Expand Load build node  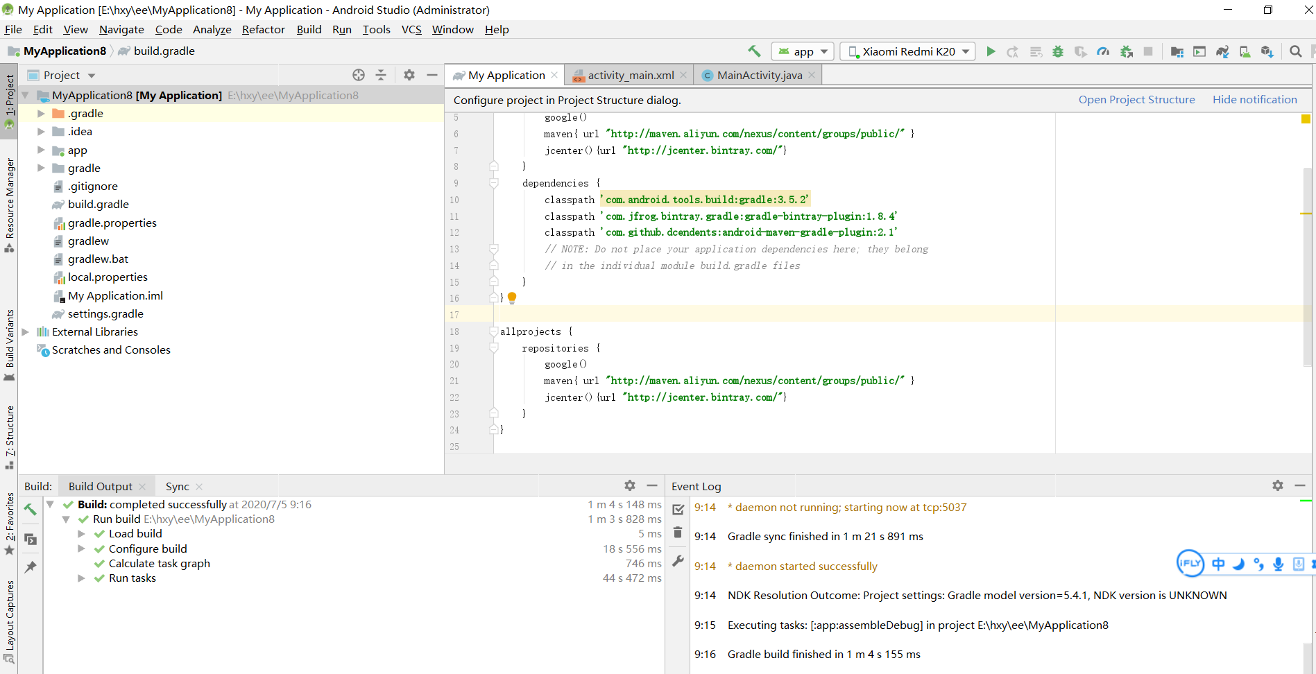pyautogui.click(x=81, y=533)
